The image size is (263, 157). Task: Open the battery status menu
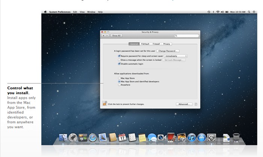[227, 12]
